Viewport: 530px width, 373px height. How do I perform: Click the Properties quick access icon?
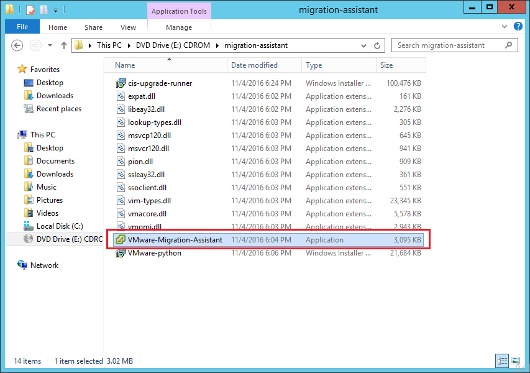coord(30,9)
